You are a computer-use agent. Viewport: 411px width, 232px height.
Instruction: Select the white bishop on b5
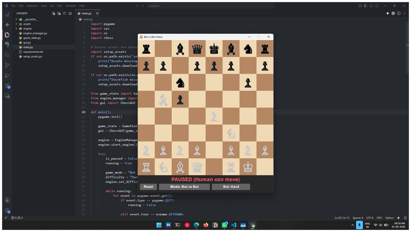(x=163, y=100)
